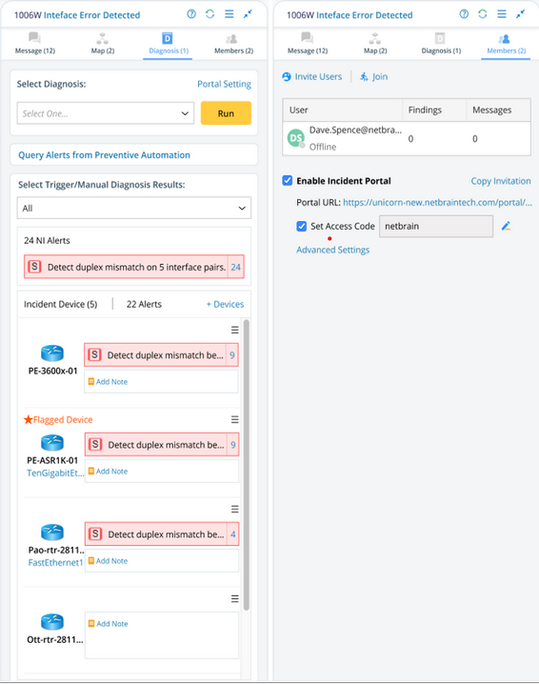
Task: Open TenGigabitEt... interface link
Action: [55, 473]
